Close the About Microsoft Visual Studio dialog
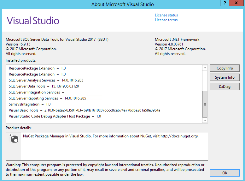 tap(236, 3)
